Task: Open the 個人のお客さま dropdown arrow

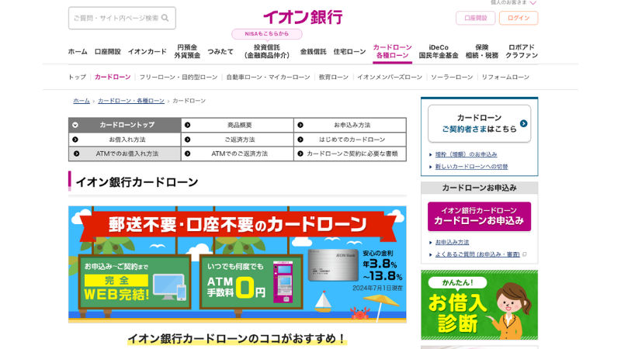Action: tap(533, 3)
